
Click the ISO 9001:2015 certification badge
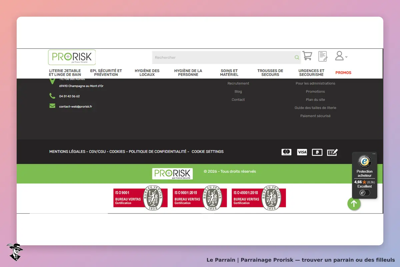point(199,198)
